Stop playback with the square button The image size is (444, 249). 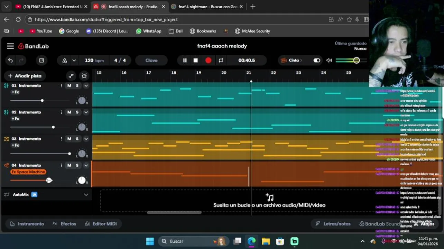[x=196, y=61]
